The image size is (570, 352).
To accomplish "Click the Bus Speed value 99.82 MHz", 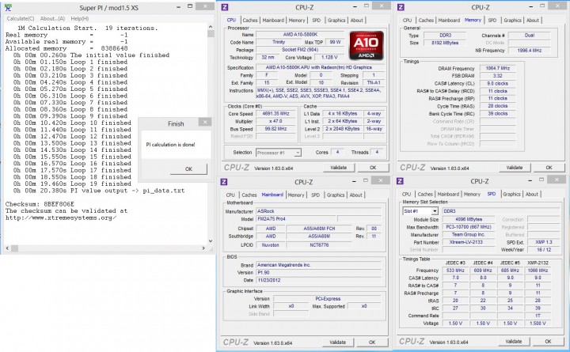I will pyautogui.click(x=276, y=129).
